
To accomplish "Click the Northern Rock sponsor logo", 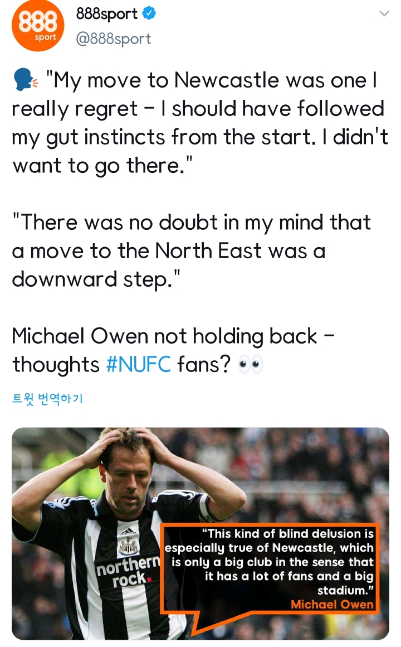I will [x=129, y=571].
